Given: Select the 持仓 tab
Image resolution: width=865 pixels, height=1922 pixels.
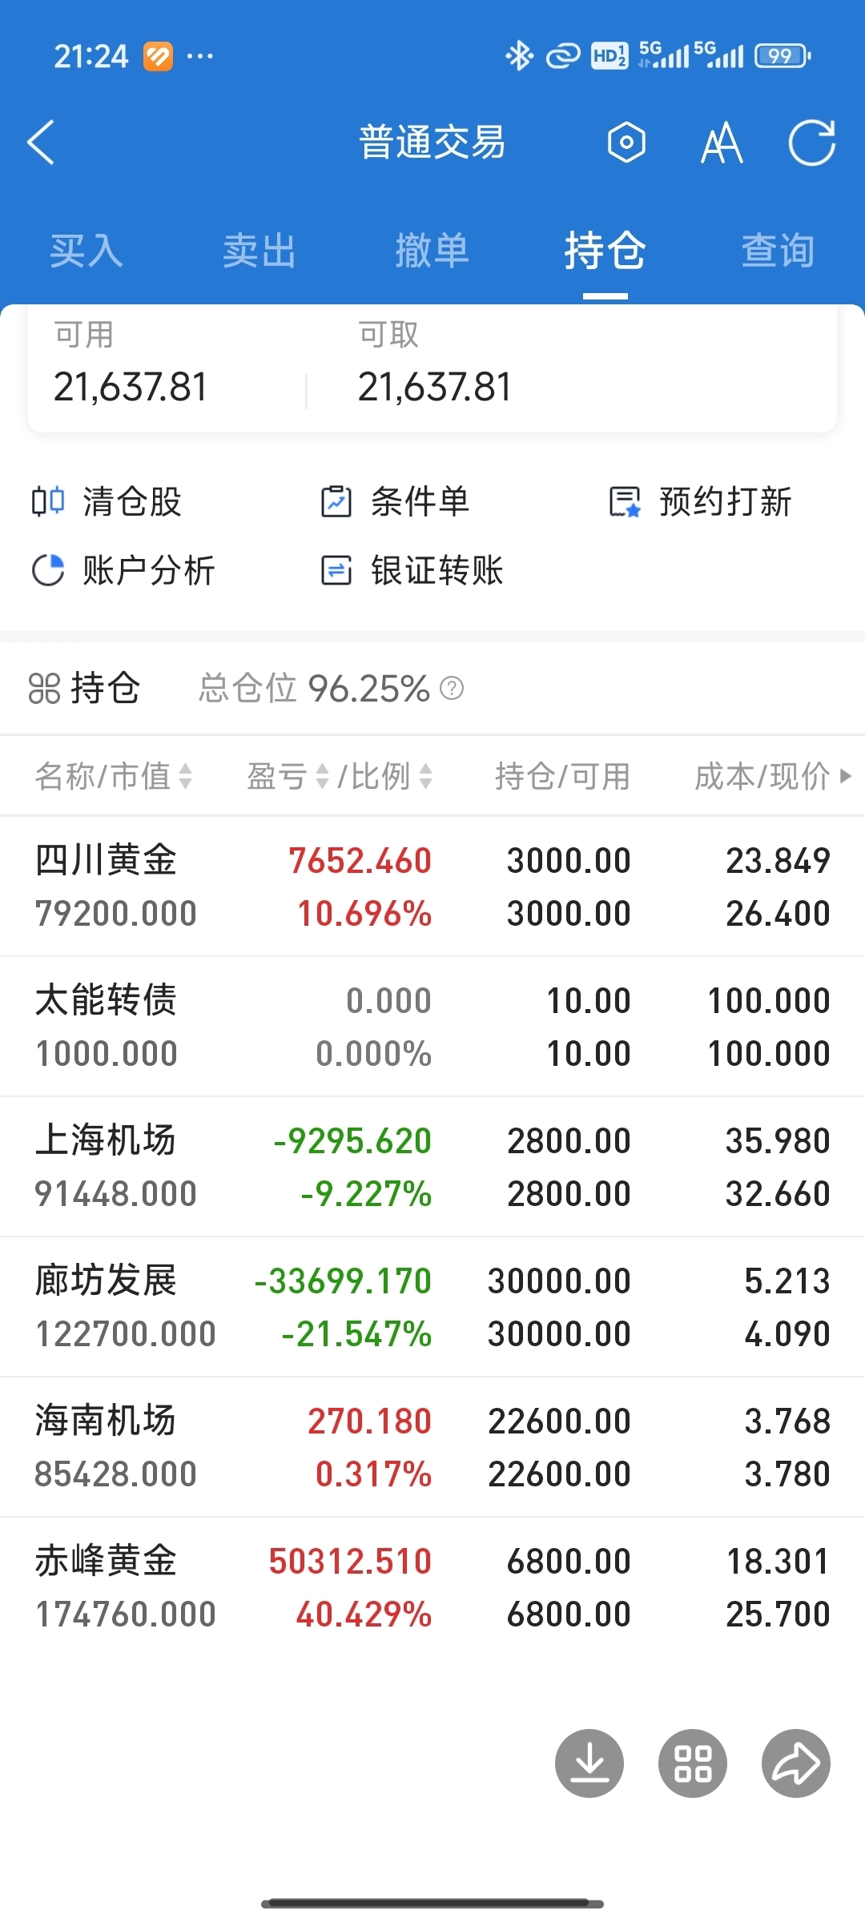Looking at the screenshot, I should click(x=605, y=251).
